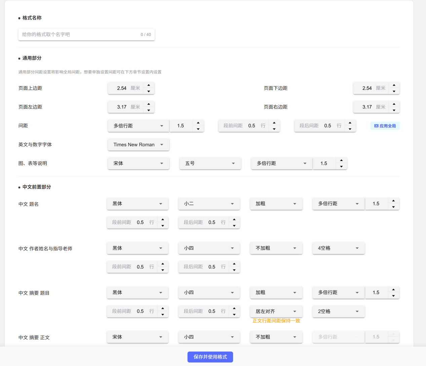Increase abstract heading spacing before paragraph
The height and width of the screenshot is (366, 426).
(x=163, y=308)
